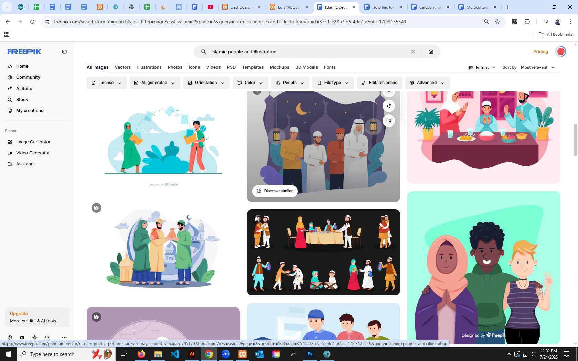Open the three-dot more menu in sidebar
Viewport: 578px width, 361px height.
click(x=64, y=337)
